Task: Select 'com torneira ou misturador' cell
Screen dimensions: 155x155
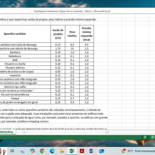Action: click(x=25, y=91)
